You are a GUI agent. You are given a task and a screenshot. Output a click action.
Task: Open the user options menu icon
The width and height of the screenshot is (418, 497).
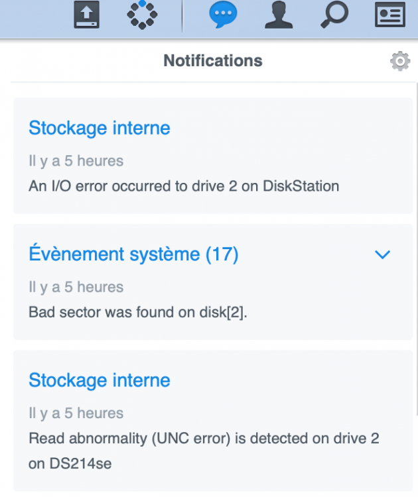click(x=279, y=15)
